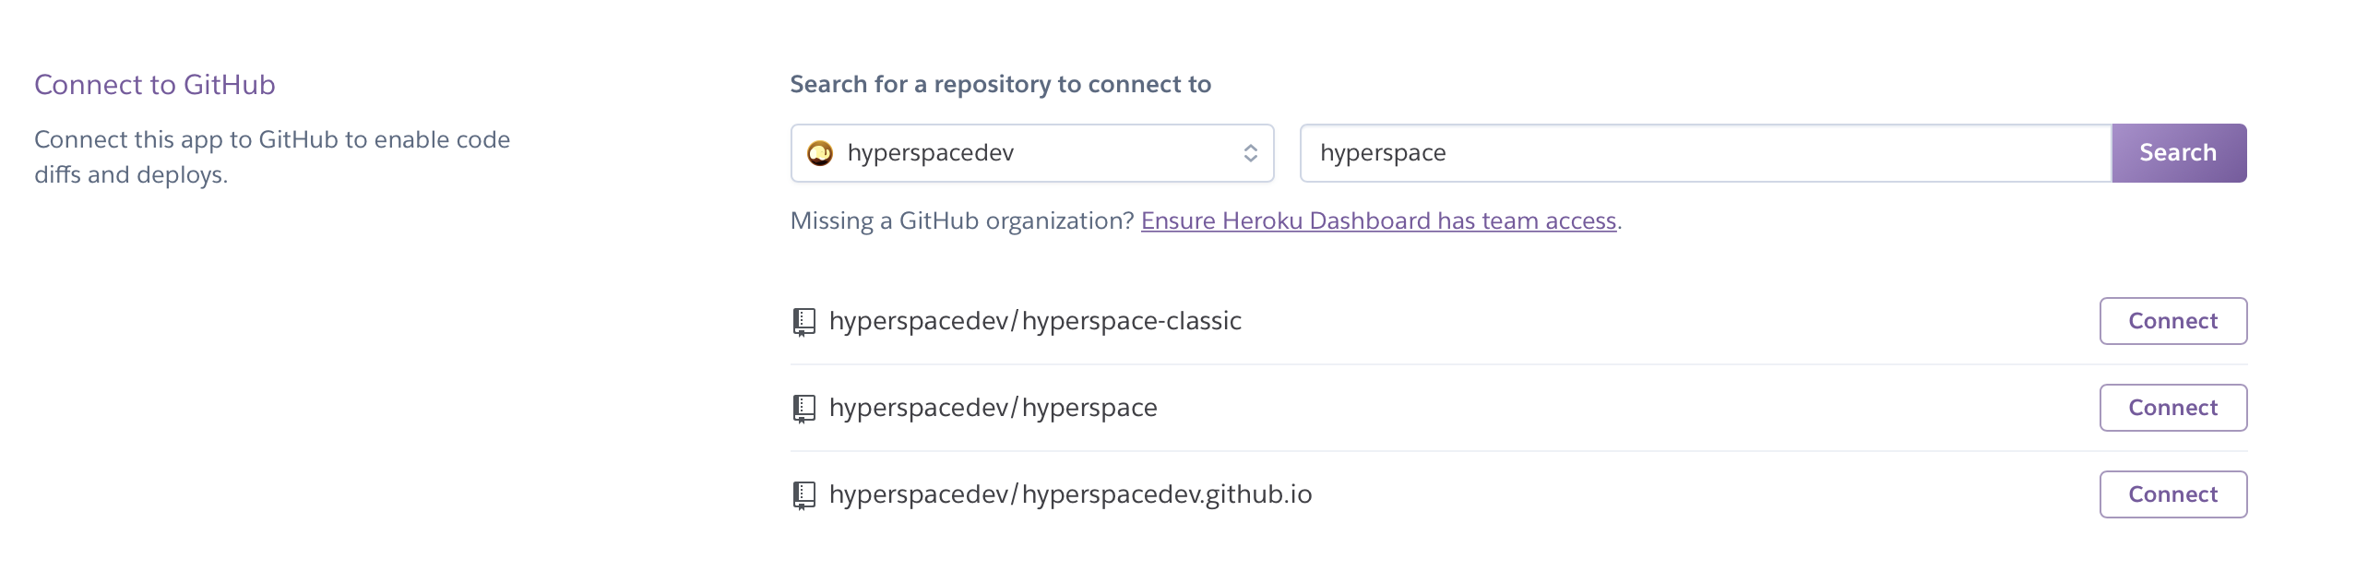Click the Missing a GitHub organization? text

962,221
